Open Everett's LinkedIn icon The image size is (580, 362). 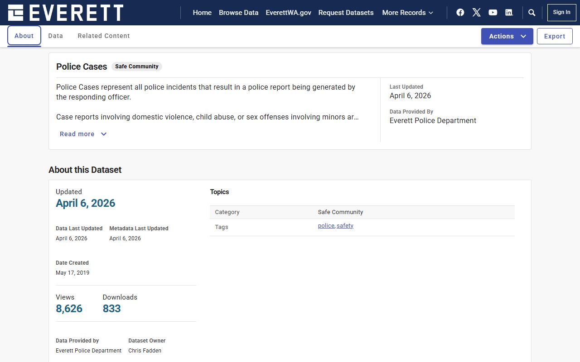click(509, 13)
